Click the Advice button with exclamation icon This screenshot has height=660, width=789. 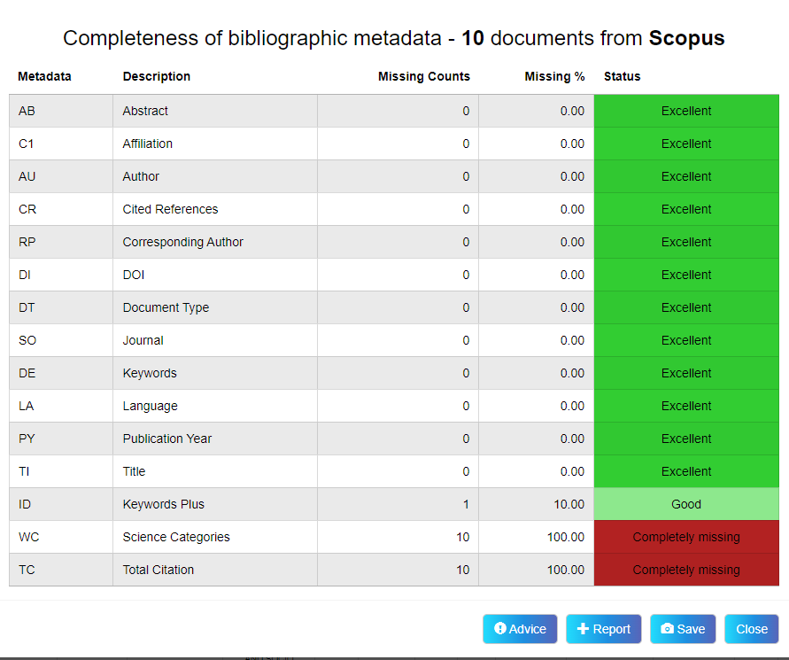pos(520,629)
